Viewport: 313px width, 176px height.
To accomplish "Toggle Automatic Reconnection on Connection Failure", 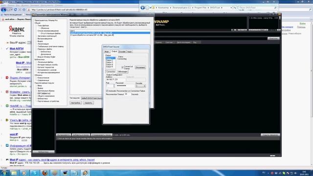I will [x=107, y=91].
